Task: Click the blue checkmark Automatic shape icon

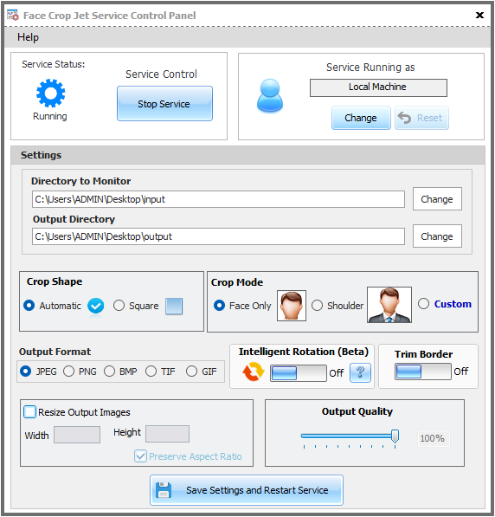Action: [x=95, y=306]
